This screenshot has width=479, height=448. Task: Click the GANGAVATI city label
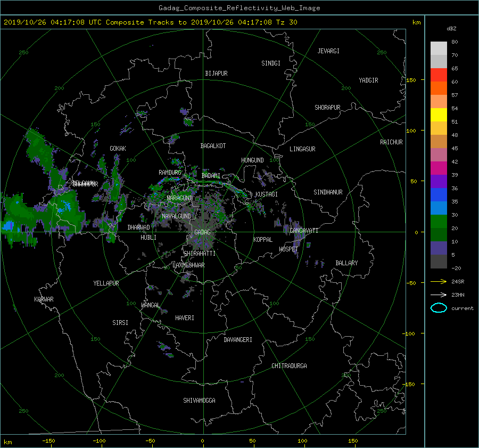pos(304,231)
